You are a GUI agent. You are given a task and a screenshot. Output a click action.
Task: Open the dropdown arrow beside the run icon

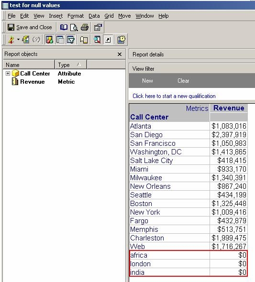pos(18,39)
